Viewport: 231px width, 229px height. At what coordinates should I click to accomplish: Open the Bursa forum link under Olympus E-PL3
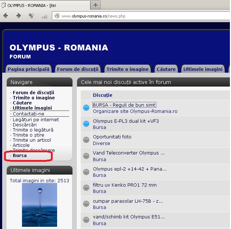point(100,127)
